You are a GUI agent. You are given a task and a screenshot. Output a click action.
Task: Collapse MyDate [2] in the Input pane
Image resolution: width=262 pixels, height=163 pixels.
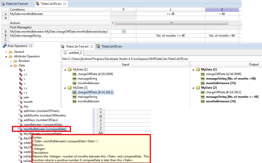pos(65,88)
